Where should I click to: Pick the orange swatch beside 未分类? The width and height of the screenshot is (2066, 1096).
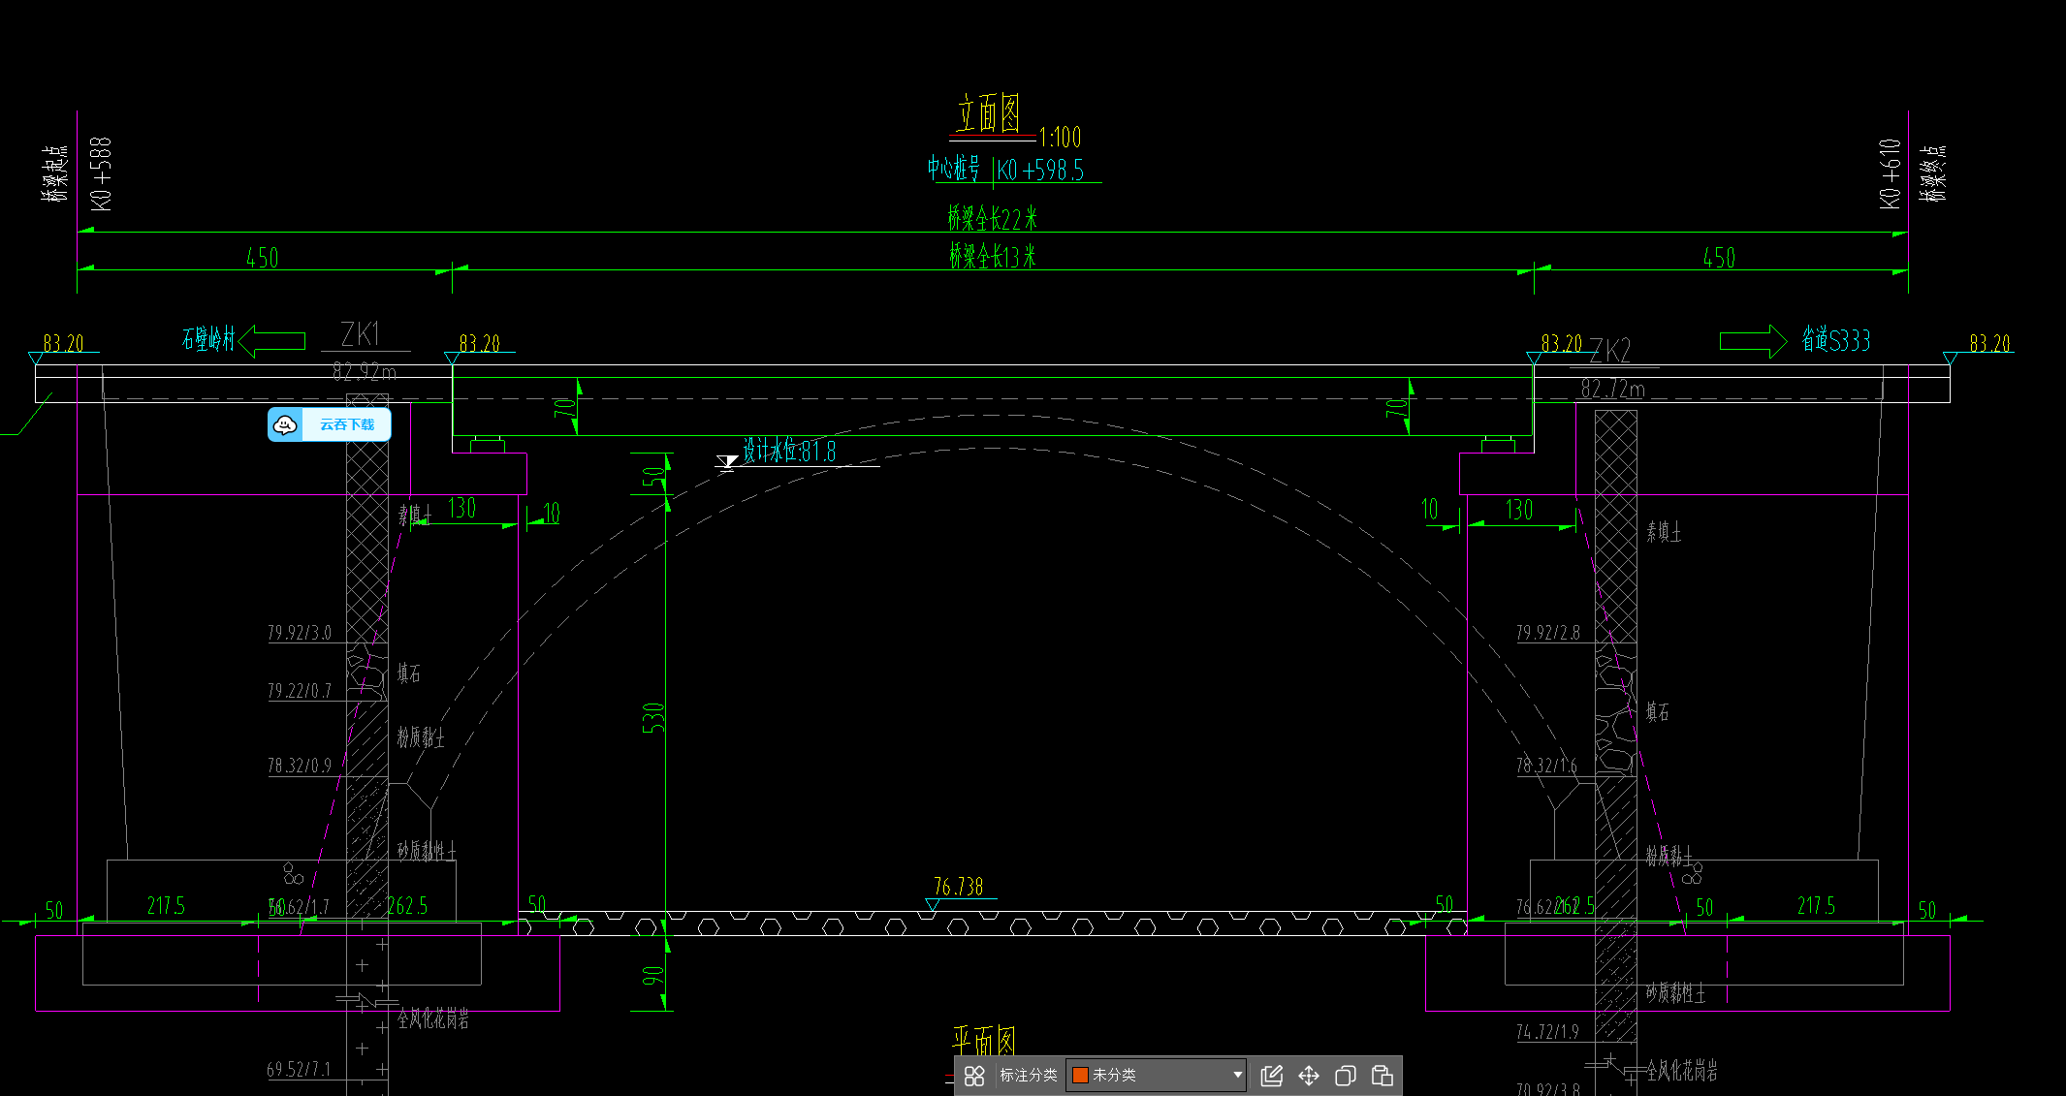[1080, 1075]
